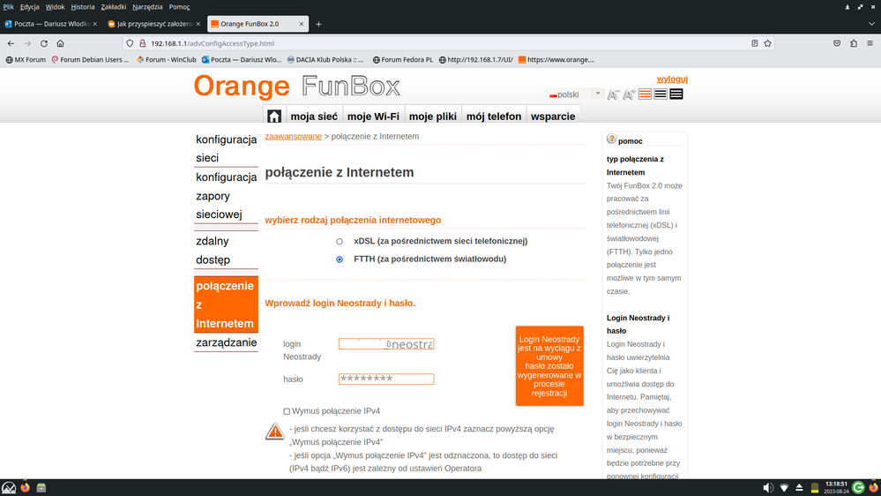This screenshot has height=496, width=881.
Task: Select połączenie z Internetem sidebar item
Action: coord(226,304)
